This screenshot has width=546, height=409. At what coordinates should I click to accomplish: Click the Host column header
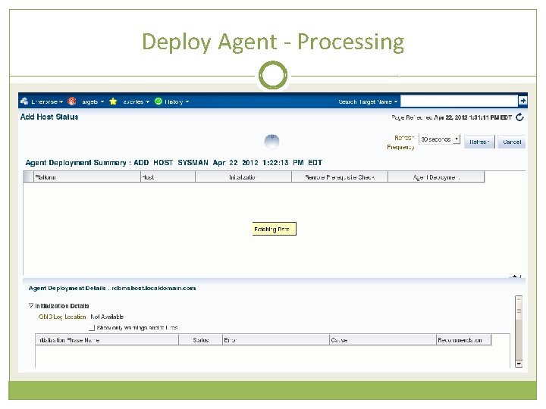[168, 177]
